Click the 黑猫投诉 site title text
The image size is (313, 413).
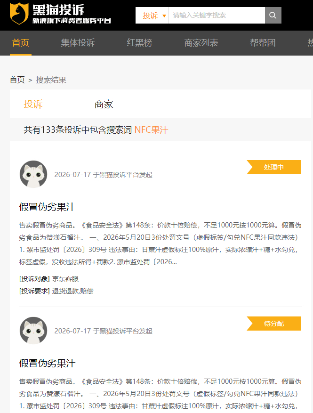coord(58,10)
